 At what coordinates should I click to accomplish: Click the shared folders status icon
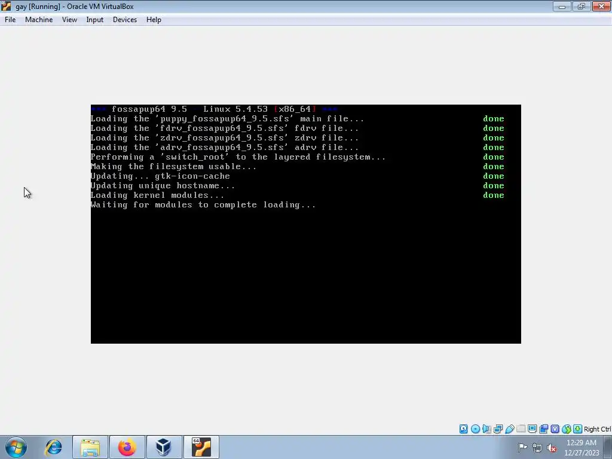(521, 429)
